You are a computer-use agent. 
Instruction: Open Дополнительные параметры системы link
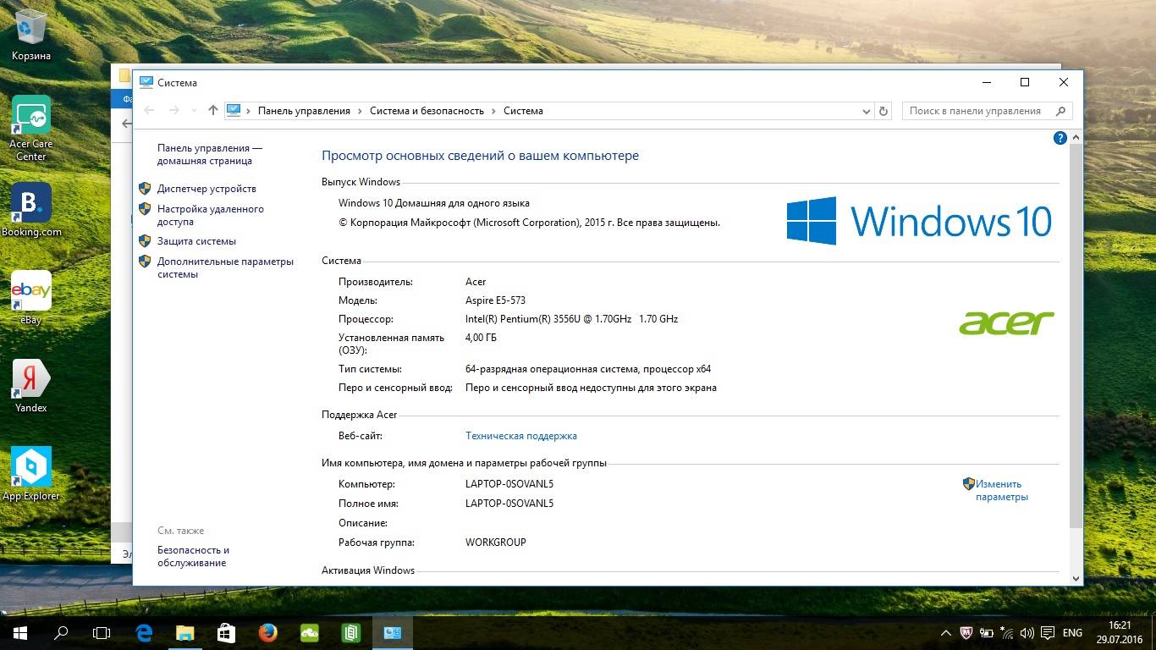pos(225,267)
